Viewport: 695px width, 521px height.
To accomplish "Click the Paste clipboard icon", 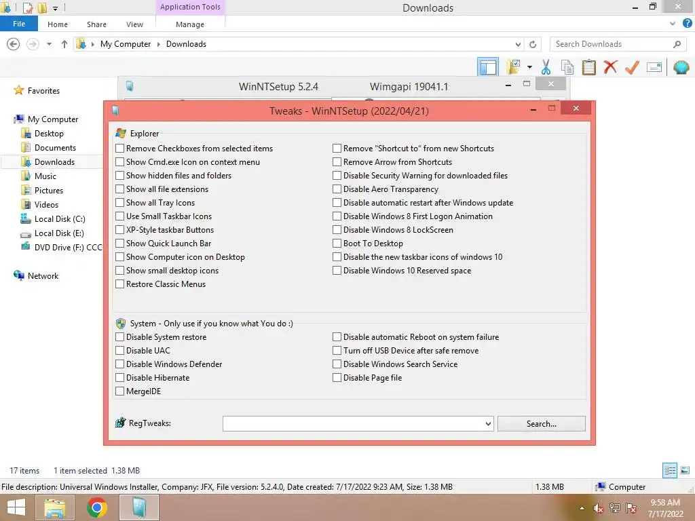I will click(588, 67).
